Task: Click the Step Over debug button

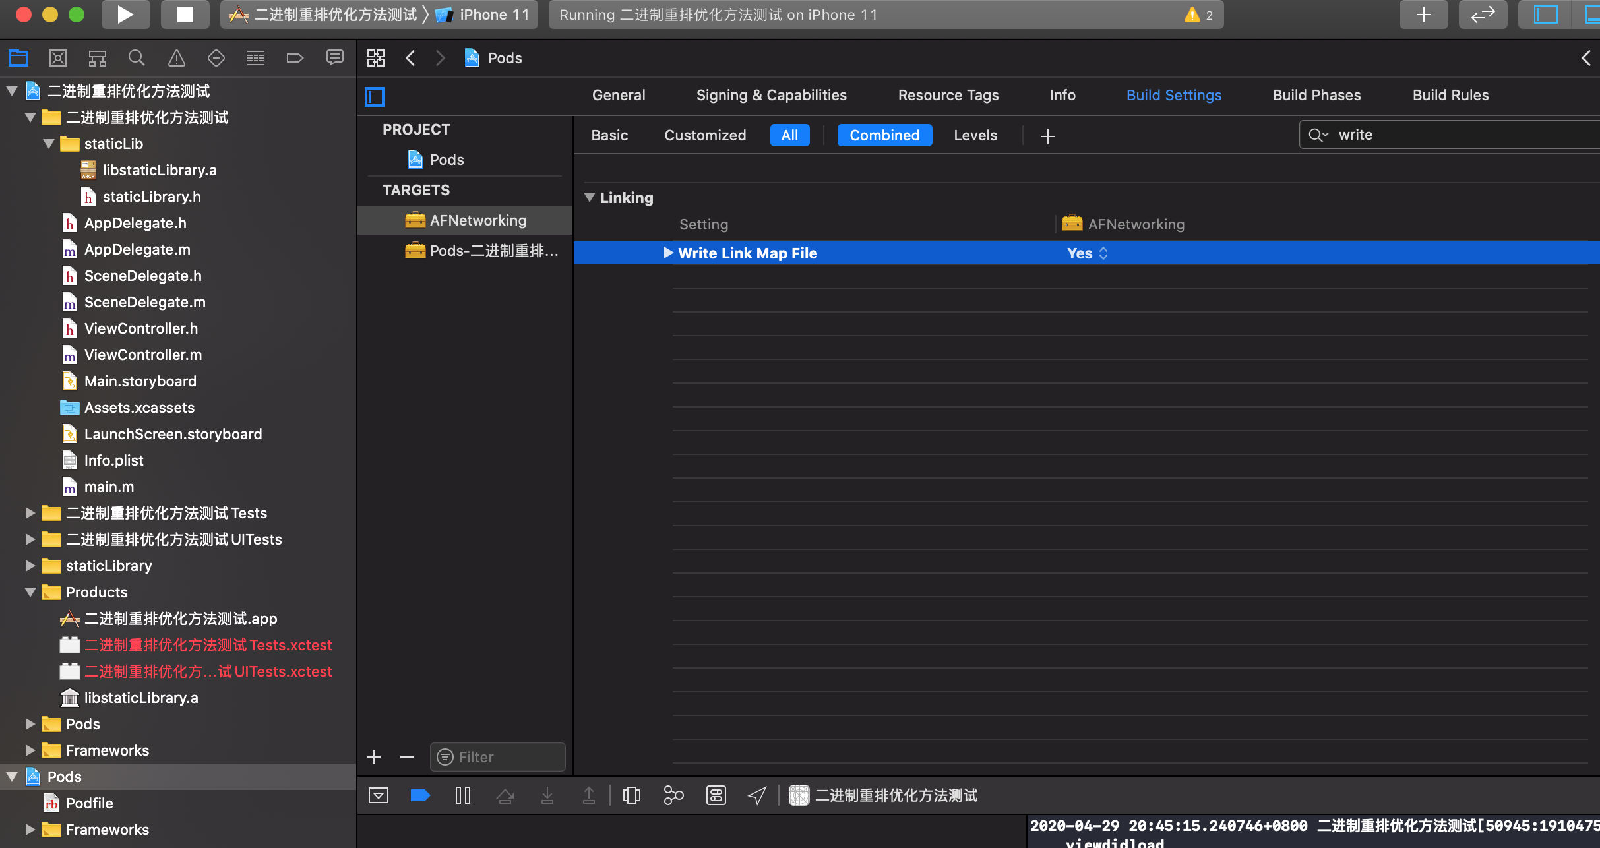Action: click(x=505, y=795)
